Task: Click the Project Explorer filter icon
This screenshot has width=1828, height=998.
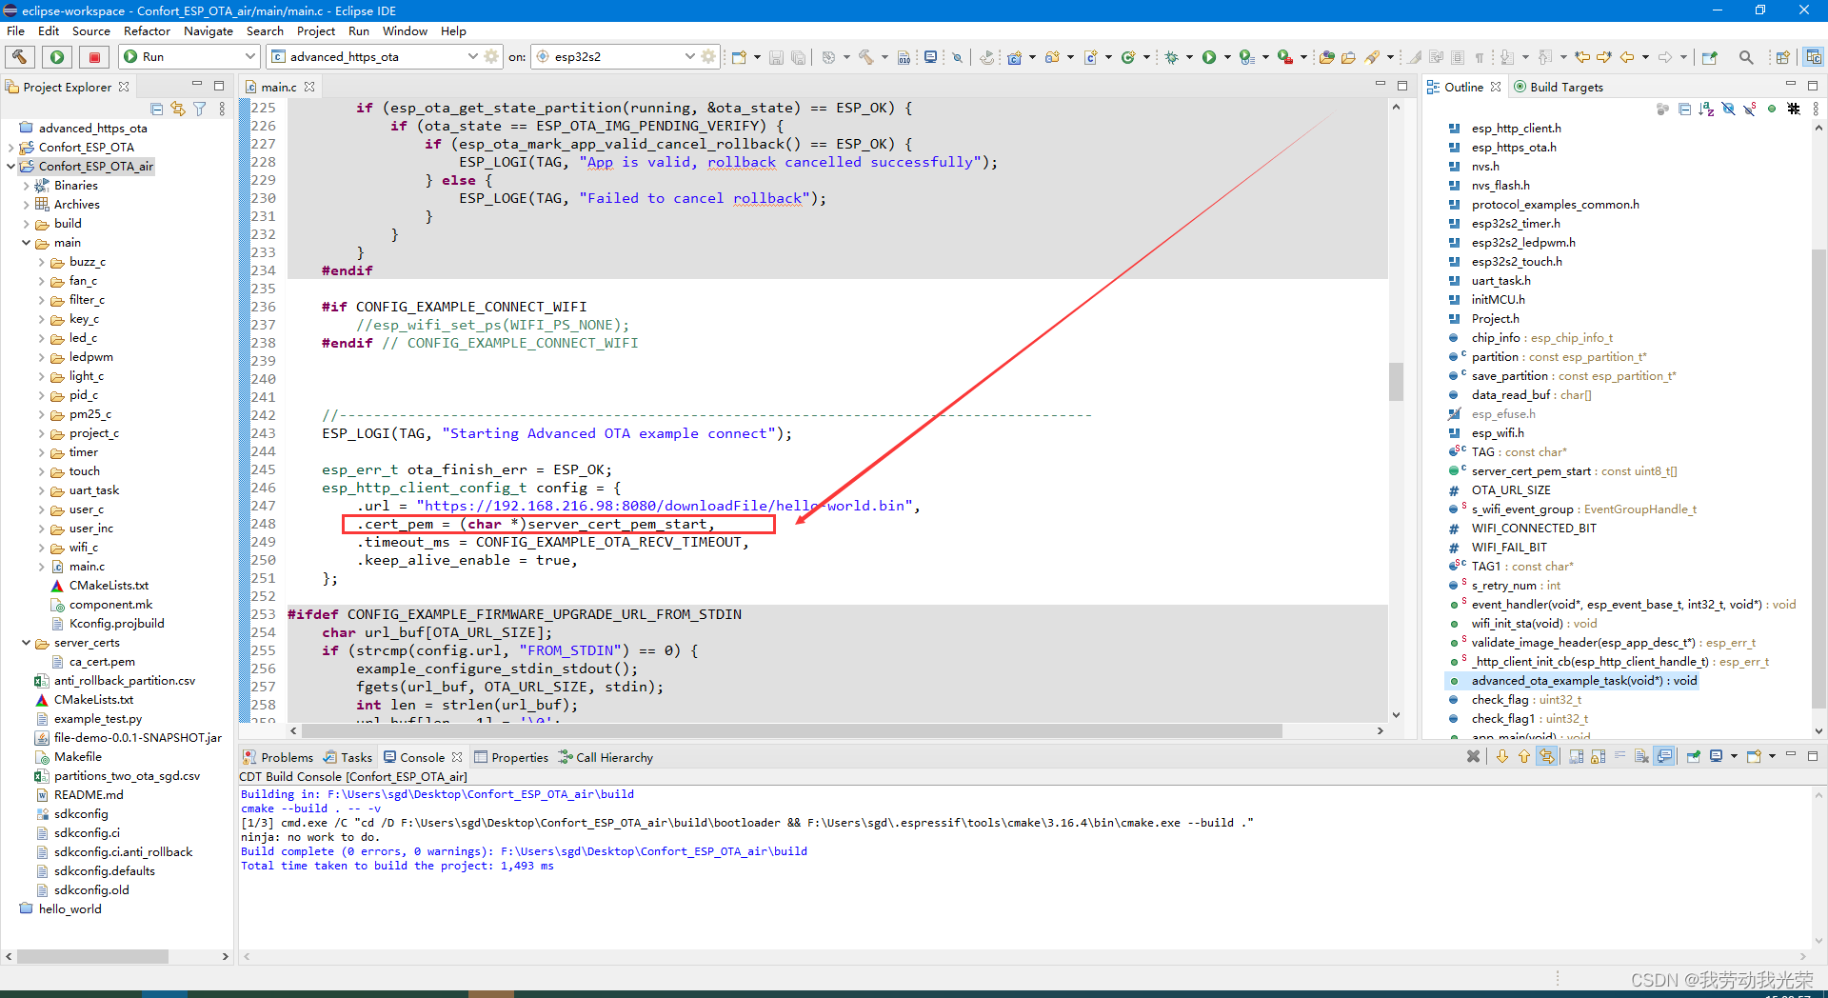Action: click(200, 109)
